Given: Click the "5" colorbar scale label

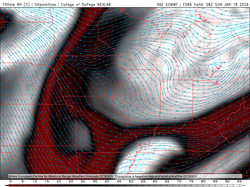Looking at the screenshot, I should click(x=22, y=181).
